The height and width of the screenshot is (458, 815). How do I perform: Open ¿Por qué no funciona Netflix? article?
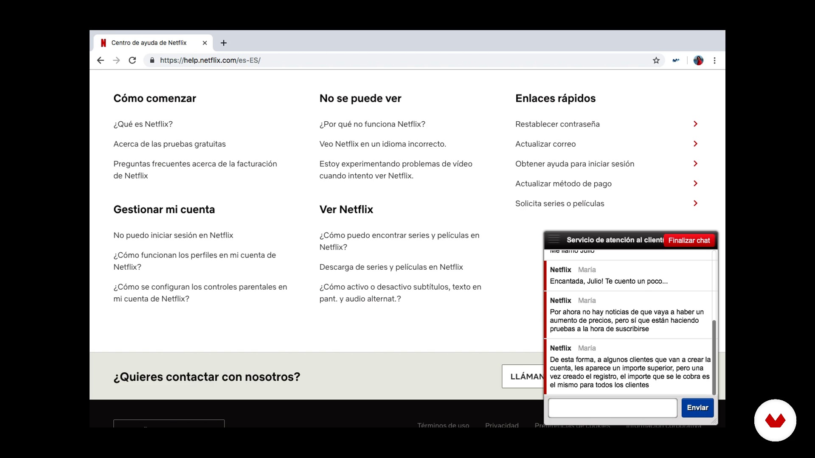click(372, 124)
